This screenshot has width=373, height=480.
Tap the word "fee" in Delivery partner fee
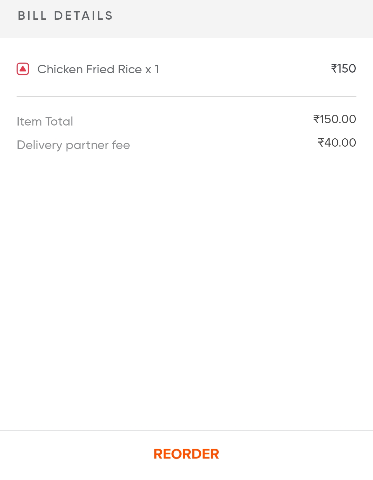pos(121,145)
